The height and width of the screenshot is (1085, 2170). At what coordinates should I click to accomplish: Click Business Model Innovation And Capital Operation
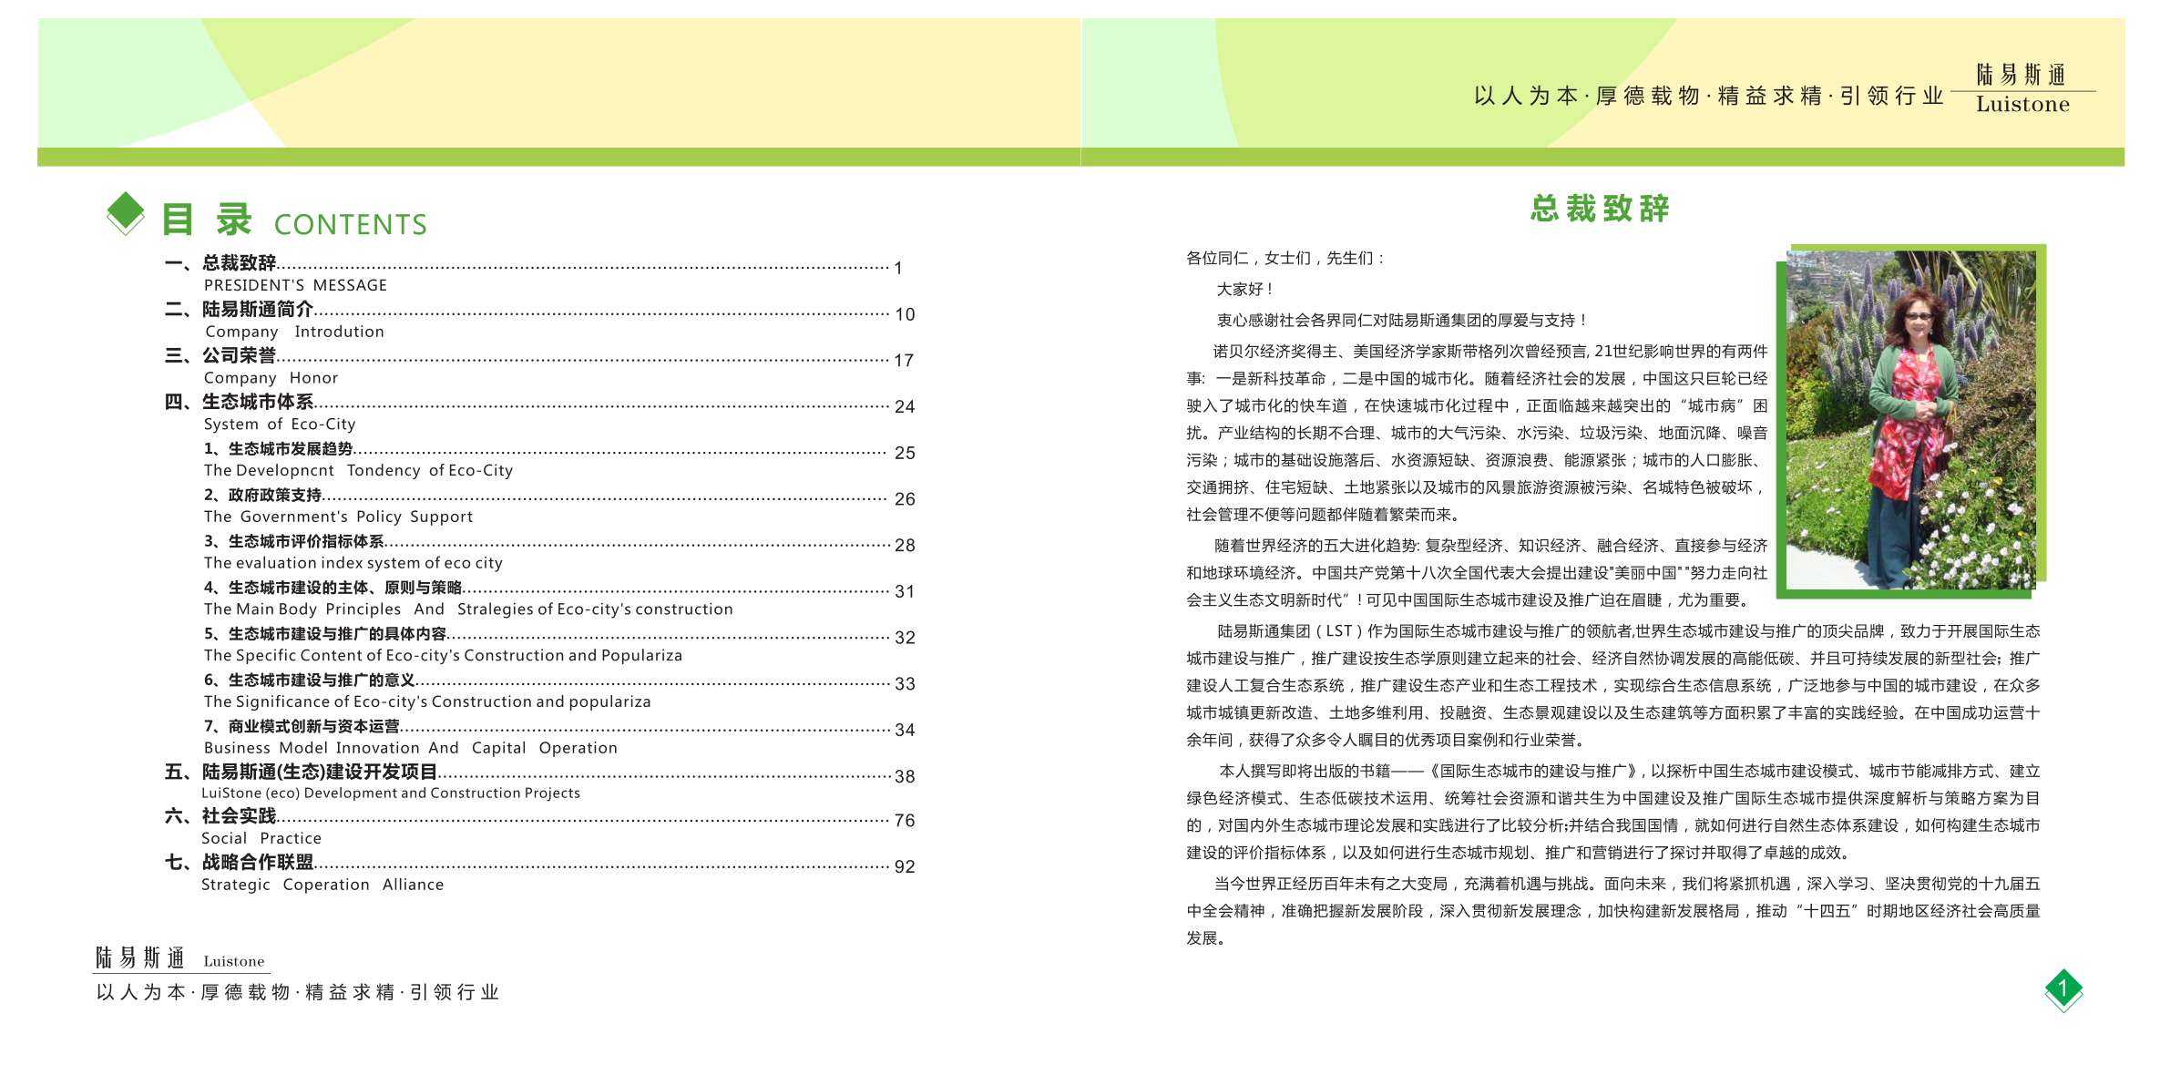(411, 749)
